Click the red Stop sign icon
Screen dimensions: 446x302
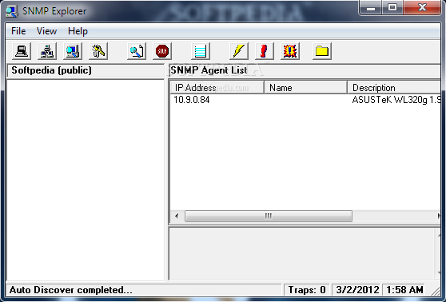(162, 51)
